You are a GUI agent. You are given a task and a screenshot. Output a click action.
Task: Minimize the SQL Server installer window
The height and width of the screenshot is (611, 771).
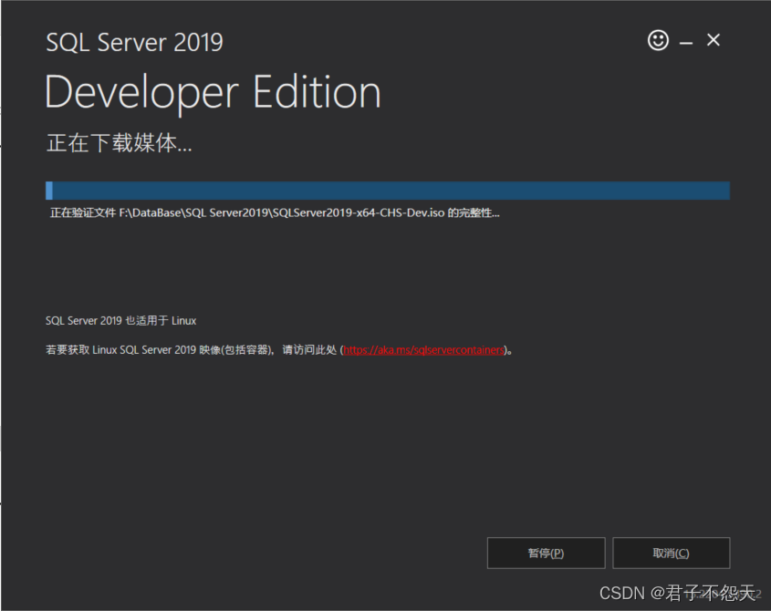[x=686, y=43]
